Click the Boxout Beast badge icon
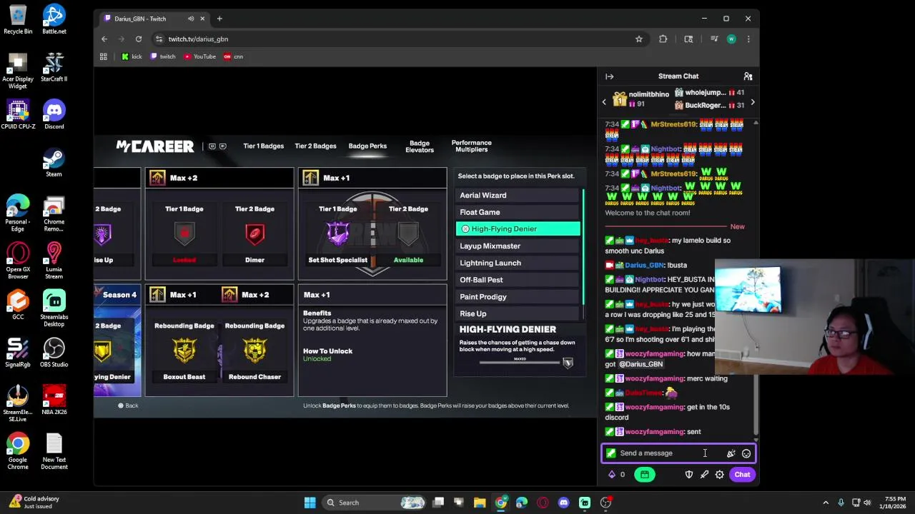 pos(184,351)
